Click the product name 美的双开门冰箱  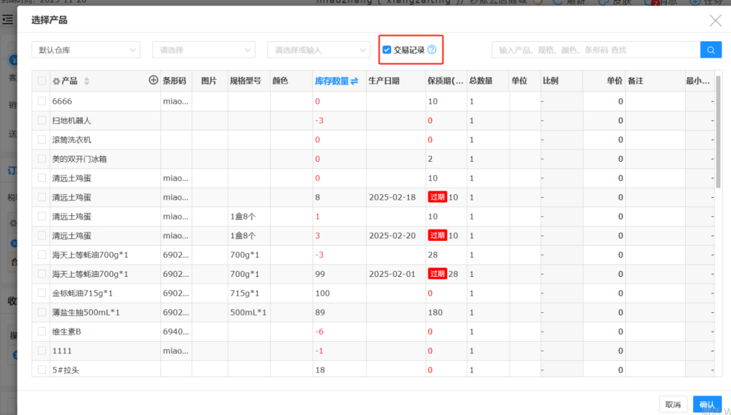[79, 159]
